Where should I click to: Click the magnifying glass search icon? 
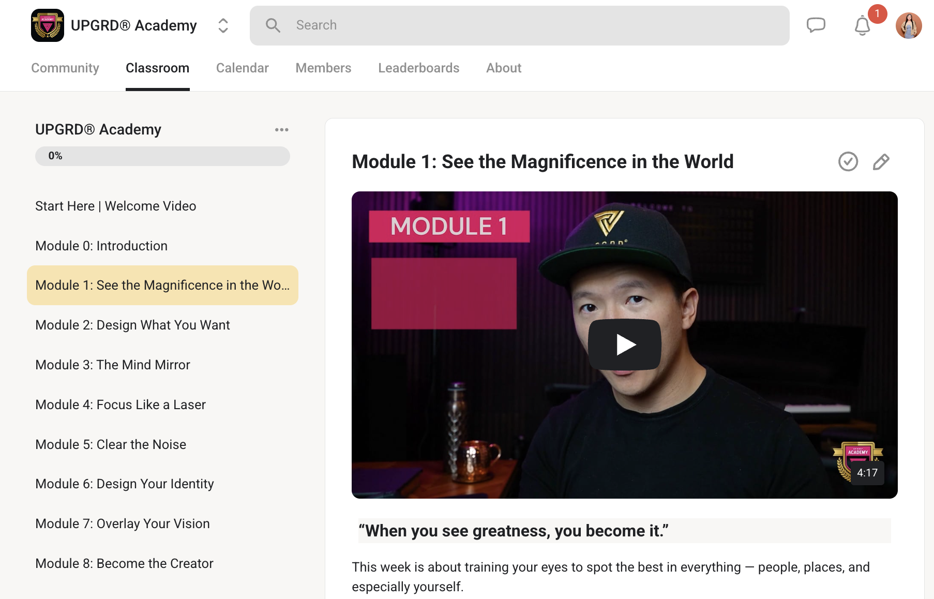tap(273, 25)
